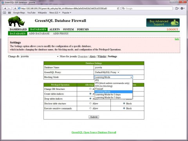Screen dimensions: 188x141
Task: Go back using the browser back arrow
Action: tap(5, 9)
